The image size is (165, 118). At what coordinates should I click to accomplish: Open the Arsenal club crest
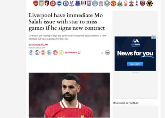[36, 3]
